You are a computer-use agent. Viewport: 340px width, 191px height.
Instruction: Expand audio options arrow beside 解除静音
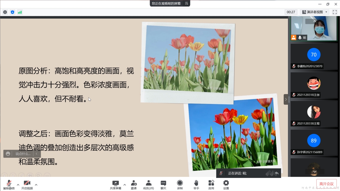[18, 185]
